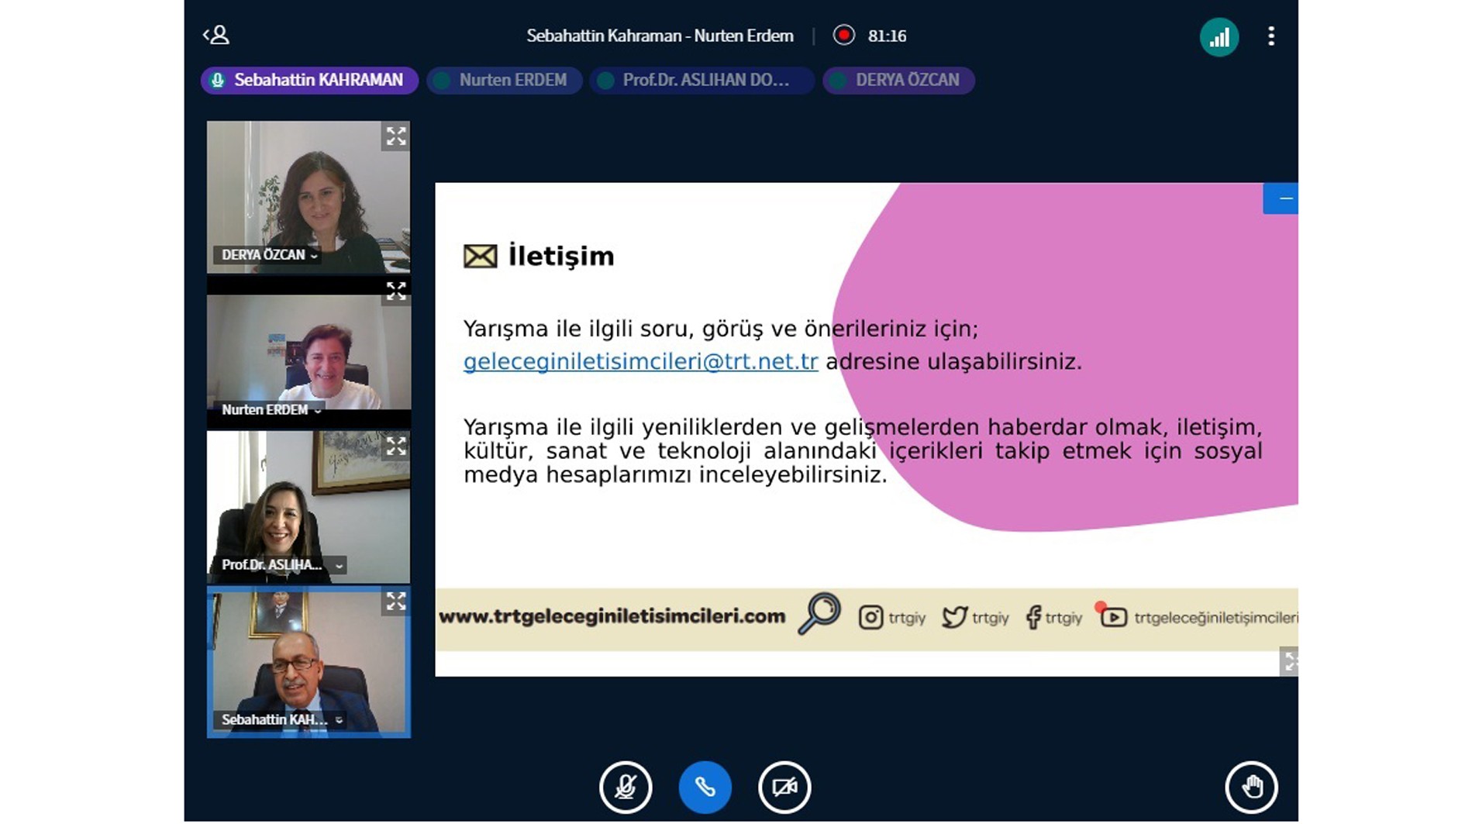Click the Instagram trtgiy icon

tap(870, 617)
